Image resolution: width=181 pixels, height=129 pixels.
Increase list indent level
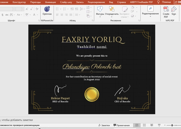77,9
